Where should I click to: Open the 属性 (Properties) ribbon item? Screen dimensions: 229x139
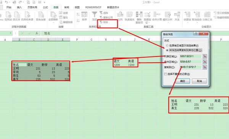coord(64,18)
